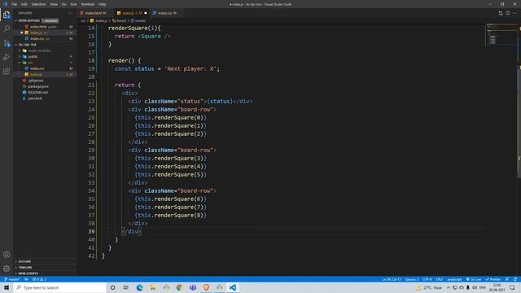Open the Edit menu
The height and width of the screenshot is (293, 521).
[24, 4]
